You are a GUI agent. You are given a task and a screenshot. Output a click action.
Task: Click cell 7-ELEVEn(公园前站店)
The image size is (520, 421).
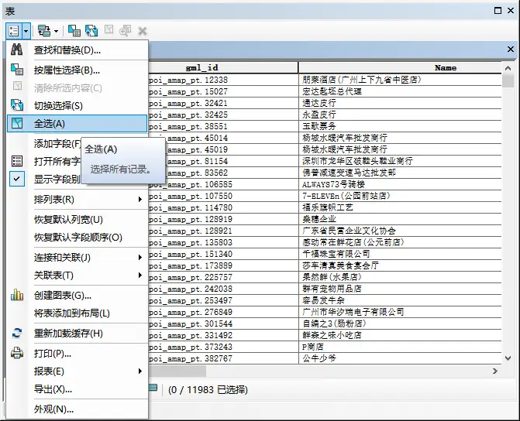click(400, 196)
